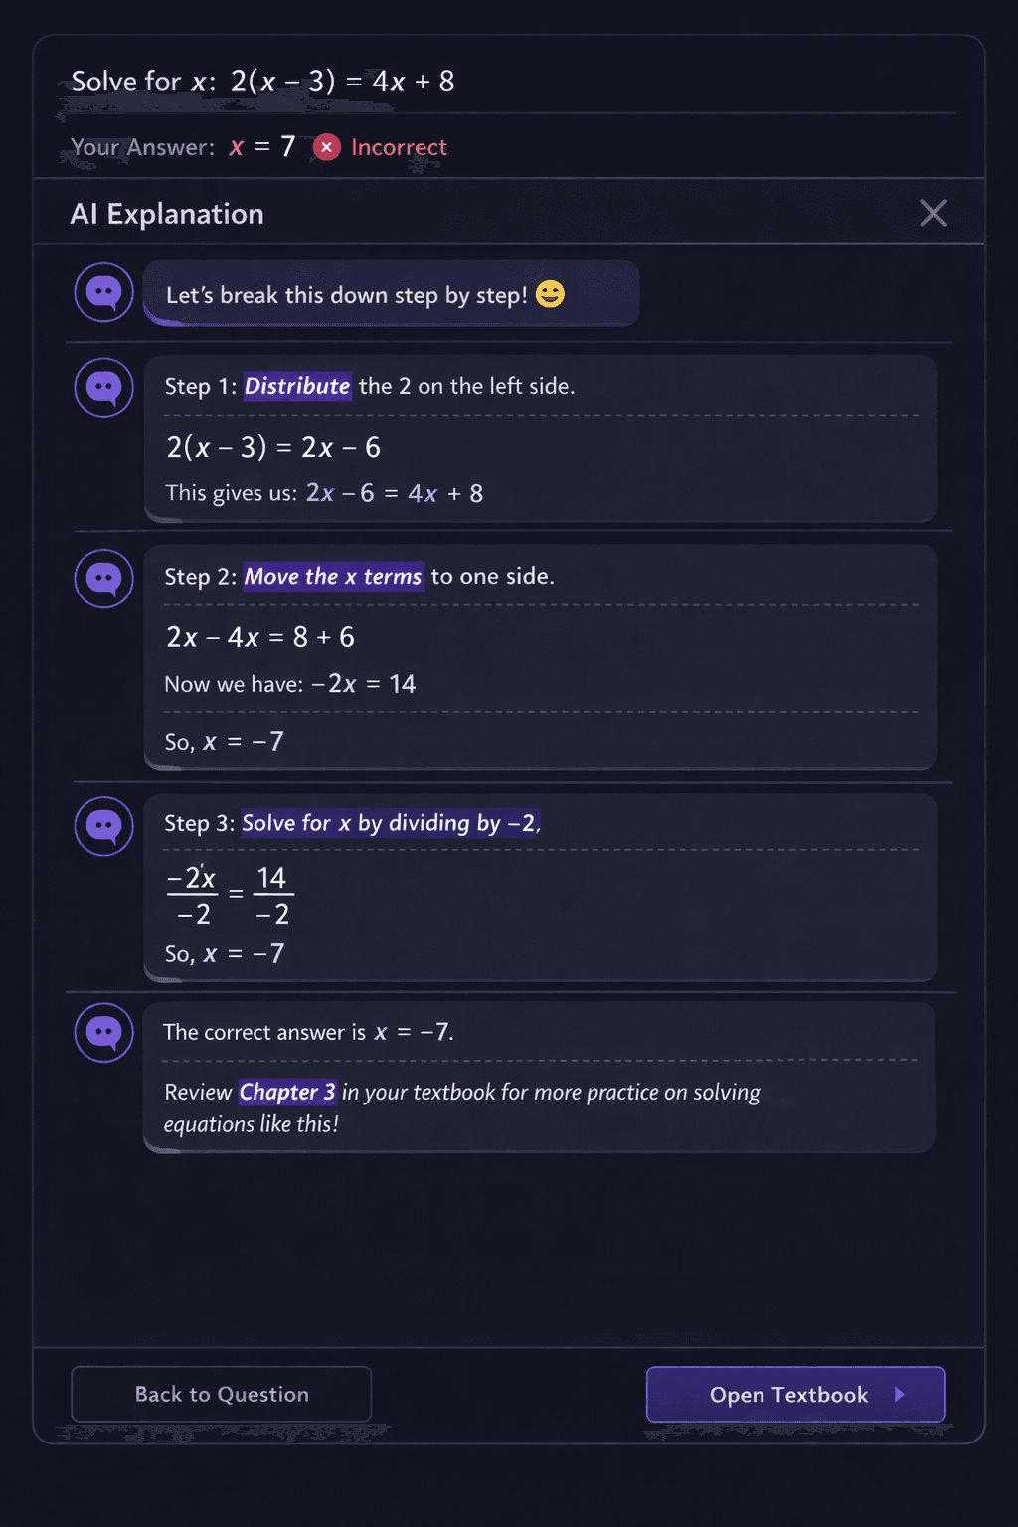Return using the Back to Question button
Image resolution: width=1018 pixels, height=1527 pixels.
point(220,1394)
